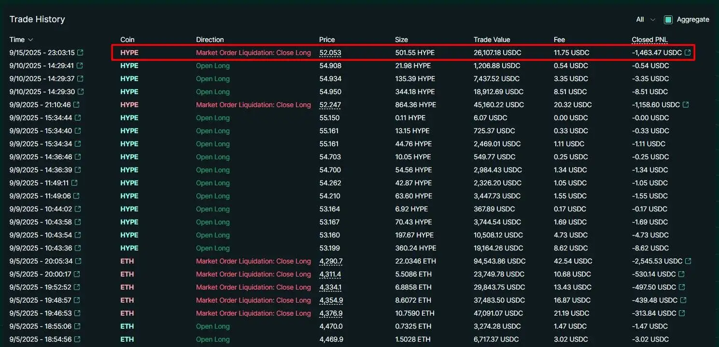Click the Closed PNL column header
The height and width of the screenshot is (347, 719).
point(649,40)
